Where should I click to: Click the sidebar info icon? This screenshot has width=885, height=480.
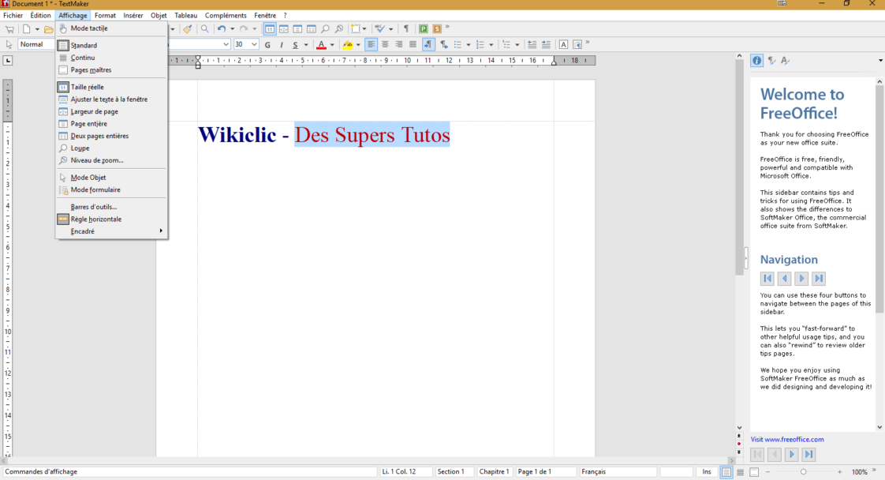[757, 61]
